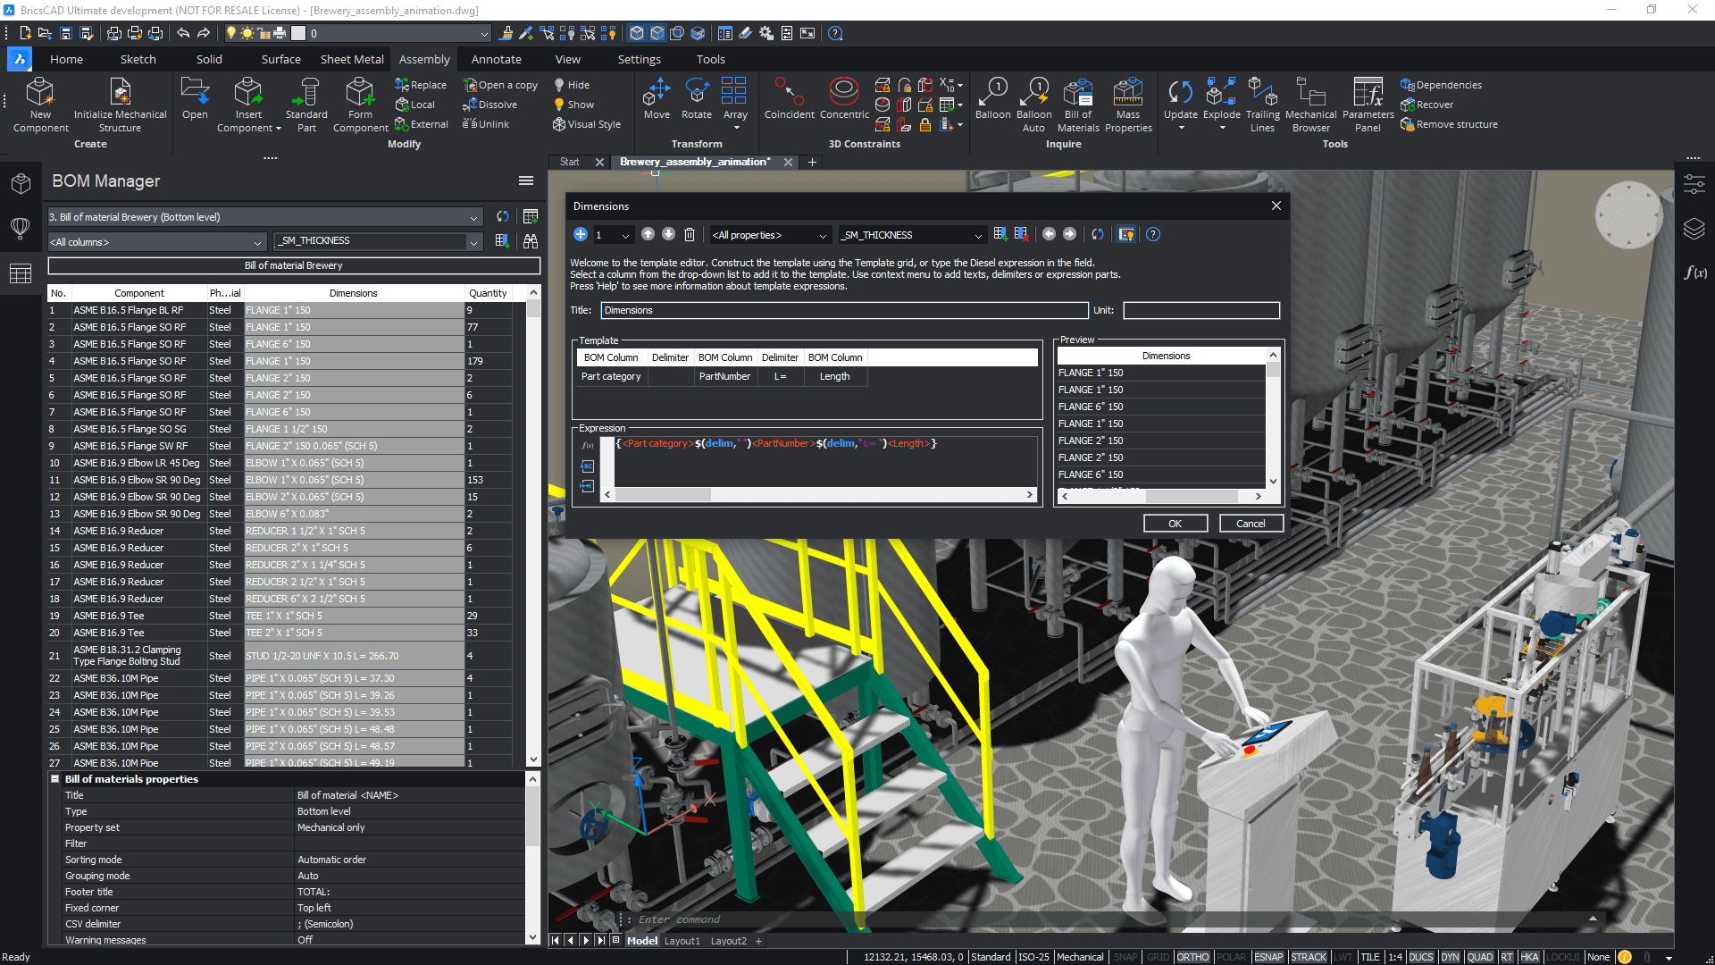The image size is (1715, 965).
Task: Select the Balloon tool in the ribbon
Action: coord(992,92)
